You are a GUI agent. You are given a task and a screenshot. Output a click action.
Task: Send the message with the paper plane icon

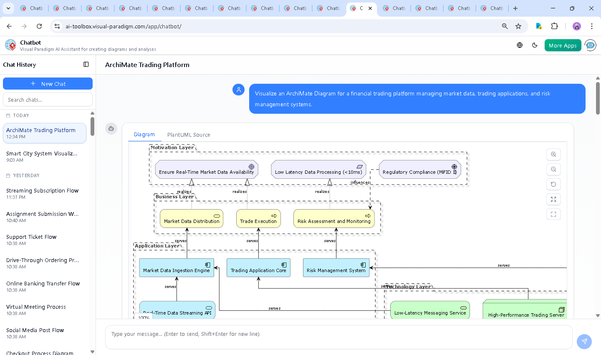pos(584,342)
